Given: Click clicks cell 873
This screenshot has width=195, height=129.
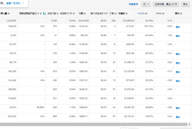Looking at the screenshot, I should [x=55, y=71].
